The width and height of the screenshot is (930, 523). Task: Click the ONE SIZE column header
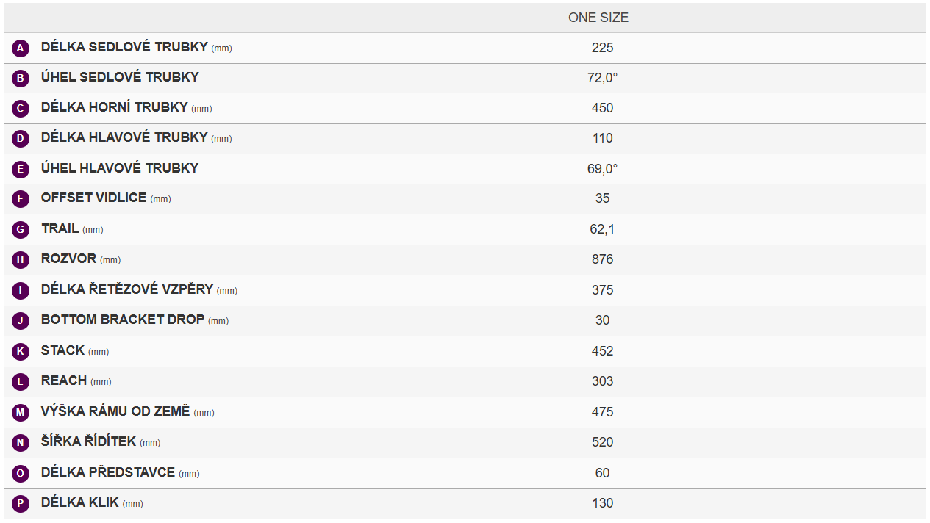598,18
